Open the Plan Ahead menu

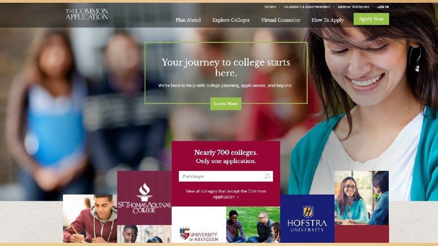click(x=188, y=20)
